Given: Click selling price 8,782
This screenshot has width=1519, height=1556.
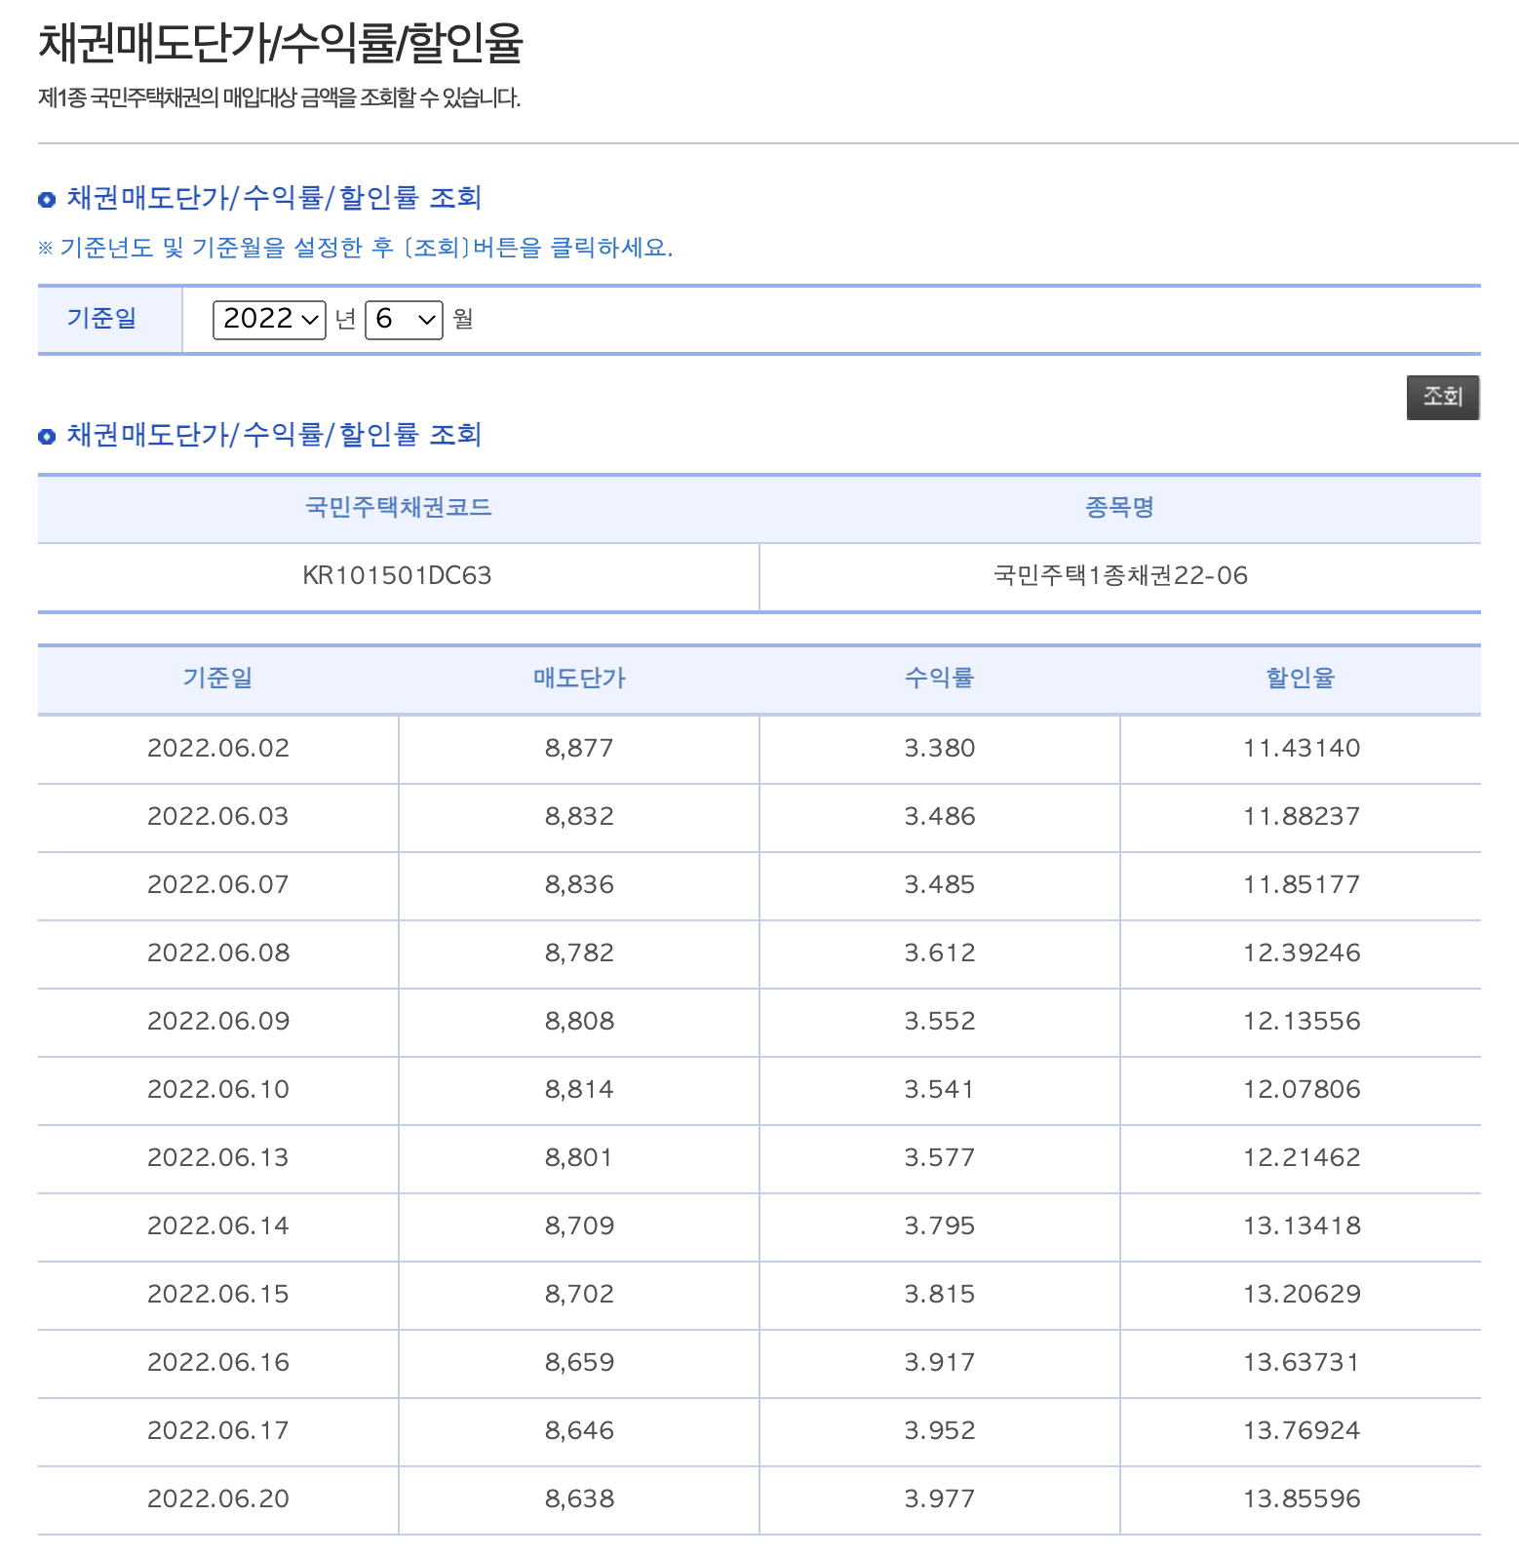Looking at the screenshot, I should 579,953.
